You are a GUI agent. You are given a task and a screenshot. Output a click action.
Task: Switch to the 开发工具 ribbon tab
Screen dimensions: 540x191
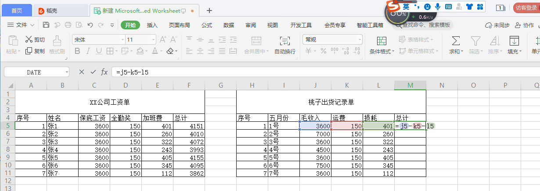coord(301,25)
